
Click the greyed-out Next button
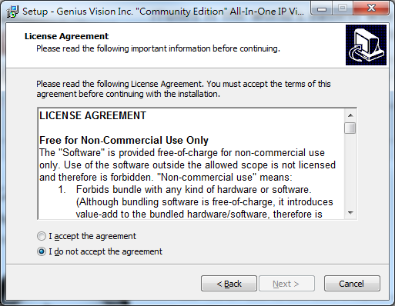pyautogui.click(x=286, y=284)
